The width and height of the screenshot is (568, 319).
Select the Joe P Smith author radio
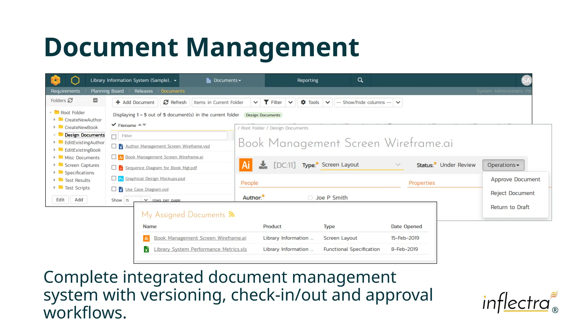(310, 198)
